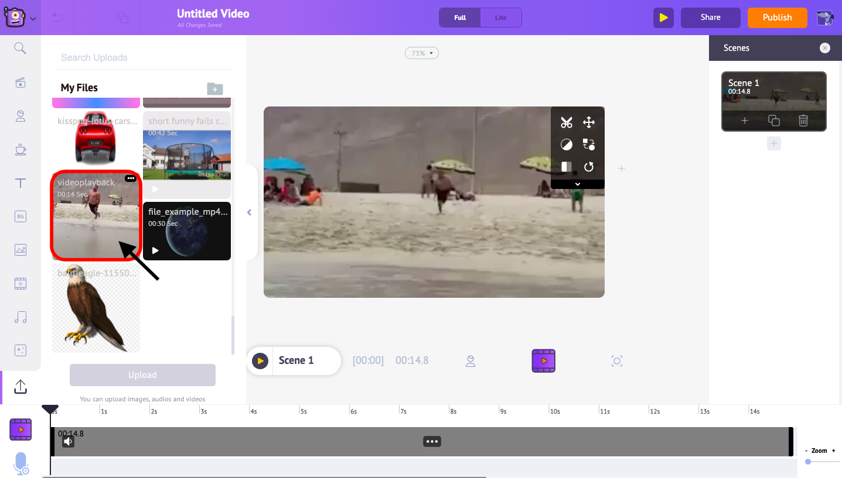Viewport: 842px width, 478px height.
Task: Collapse the uploads panel with arrow
Action: (x=249, y=212)
